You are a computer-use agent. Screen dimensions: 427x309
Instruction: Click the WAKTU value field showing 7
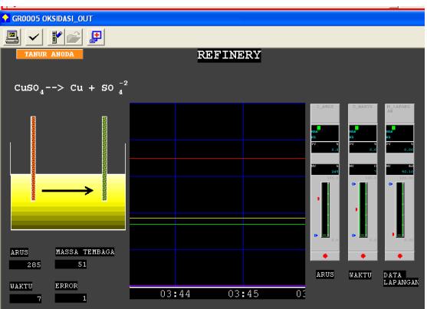tap(25, 298)
